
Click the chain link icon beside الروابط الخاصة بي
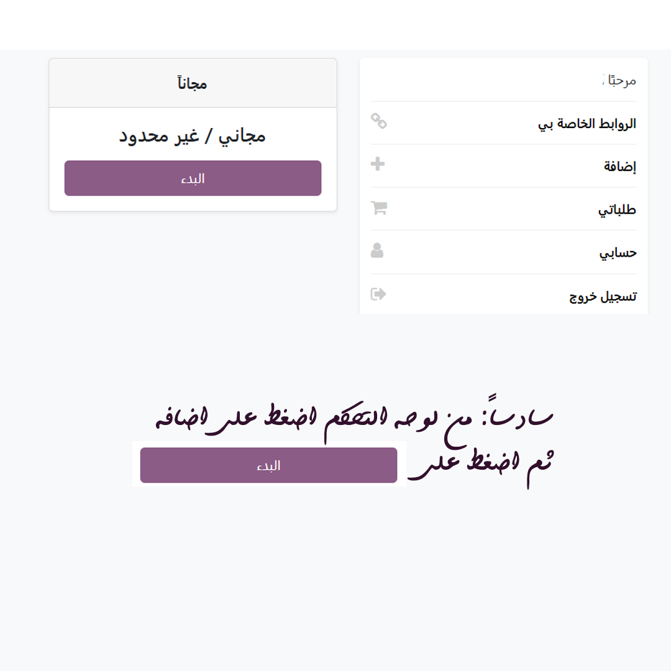pos(378,121)
